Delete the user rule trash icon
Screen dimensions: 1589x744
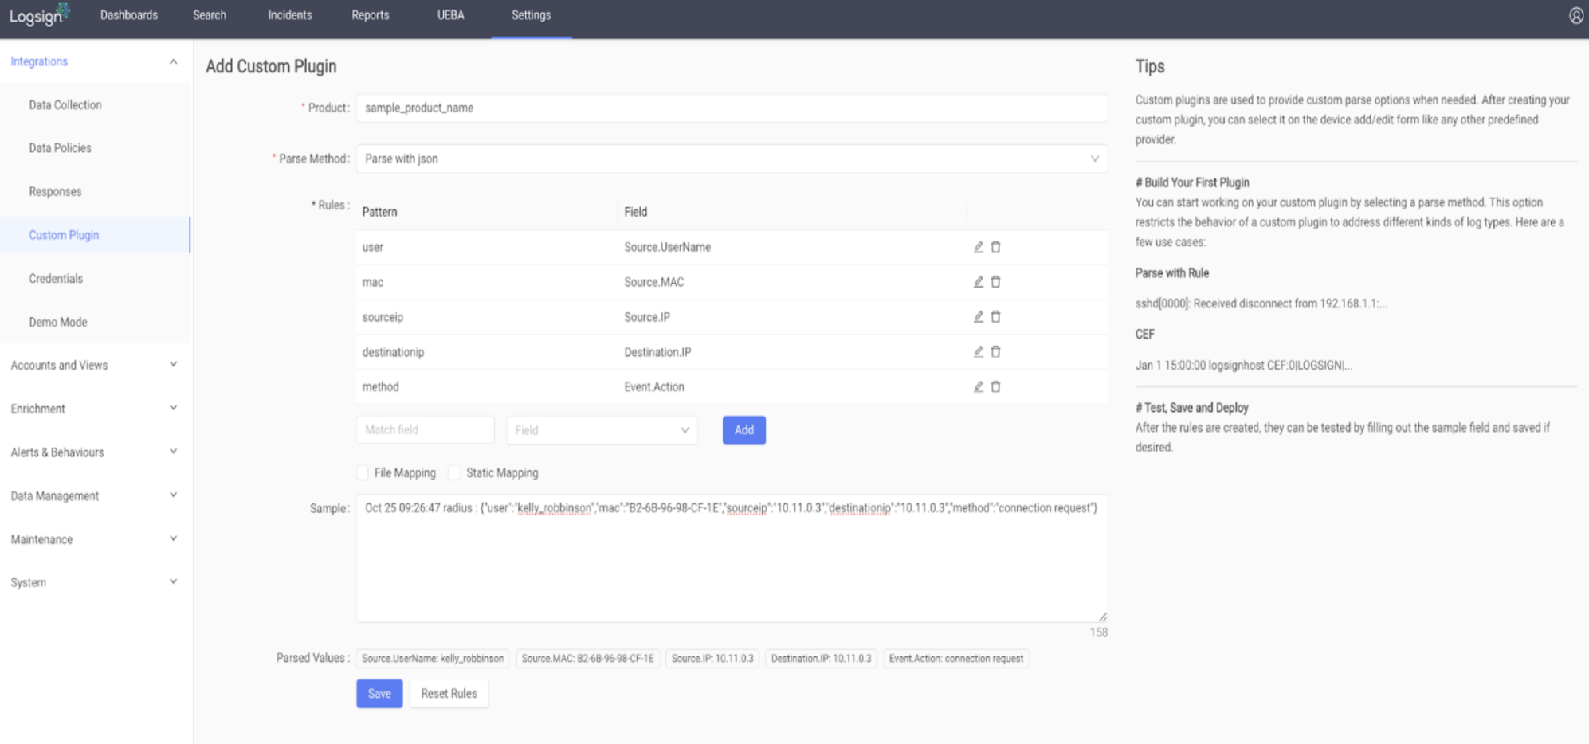coord(995,247)
